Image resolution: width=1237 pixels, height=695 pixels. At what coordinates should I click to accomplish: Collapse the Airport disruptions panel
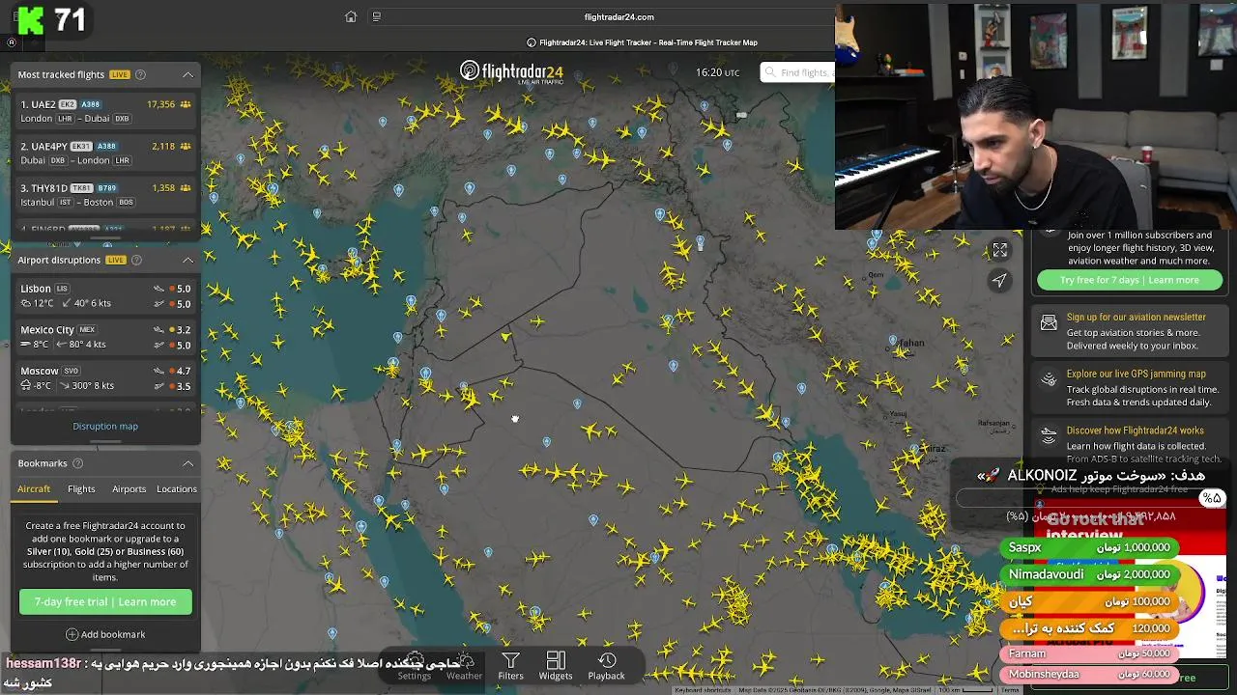click(x=188, y=260)
